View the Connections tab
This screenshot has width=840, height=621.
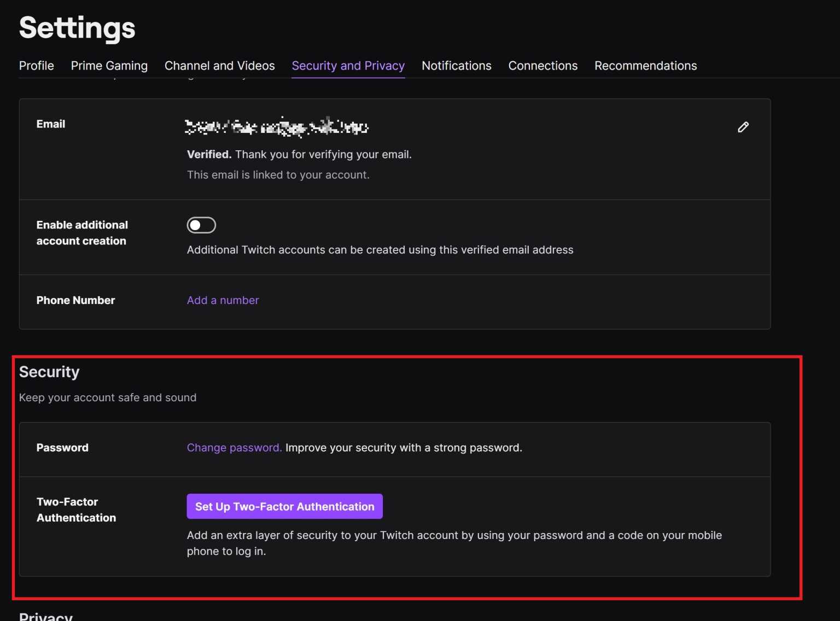542,66
